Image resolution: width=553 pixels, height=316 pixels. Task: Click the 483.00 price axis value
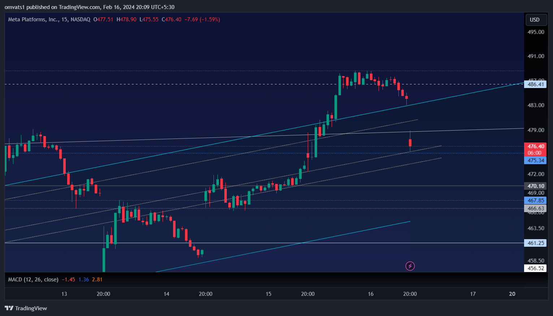coord(536,105)
